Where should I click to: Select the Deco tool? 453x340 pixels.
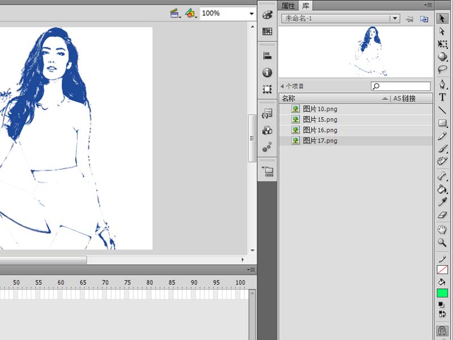(442, 161)
